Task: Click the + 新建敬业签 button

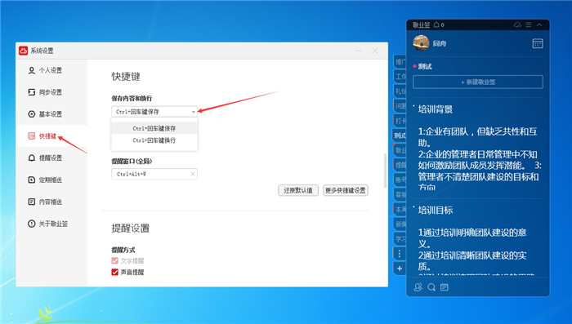Action: pos(478,82)
